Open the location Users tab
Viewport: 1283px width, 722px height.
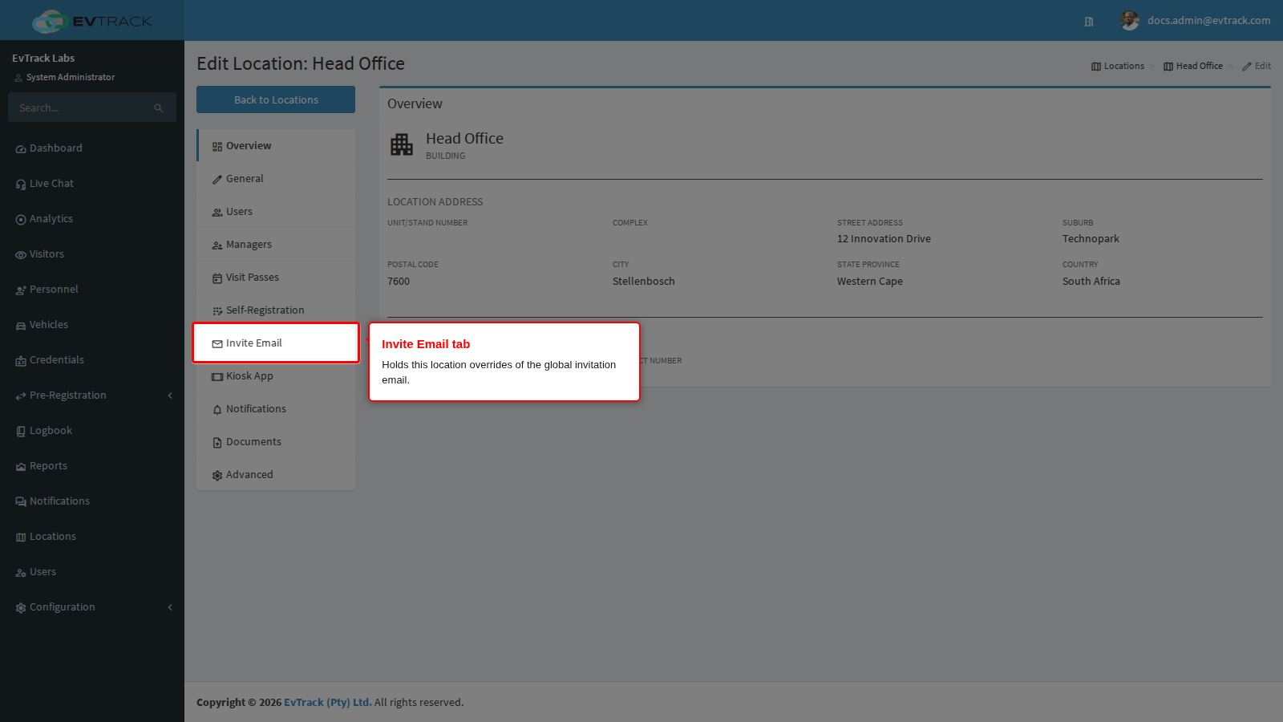point(276,212)
